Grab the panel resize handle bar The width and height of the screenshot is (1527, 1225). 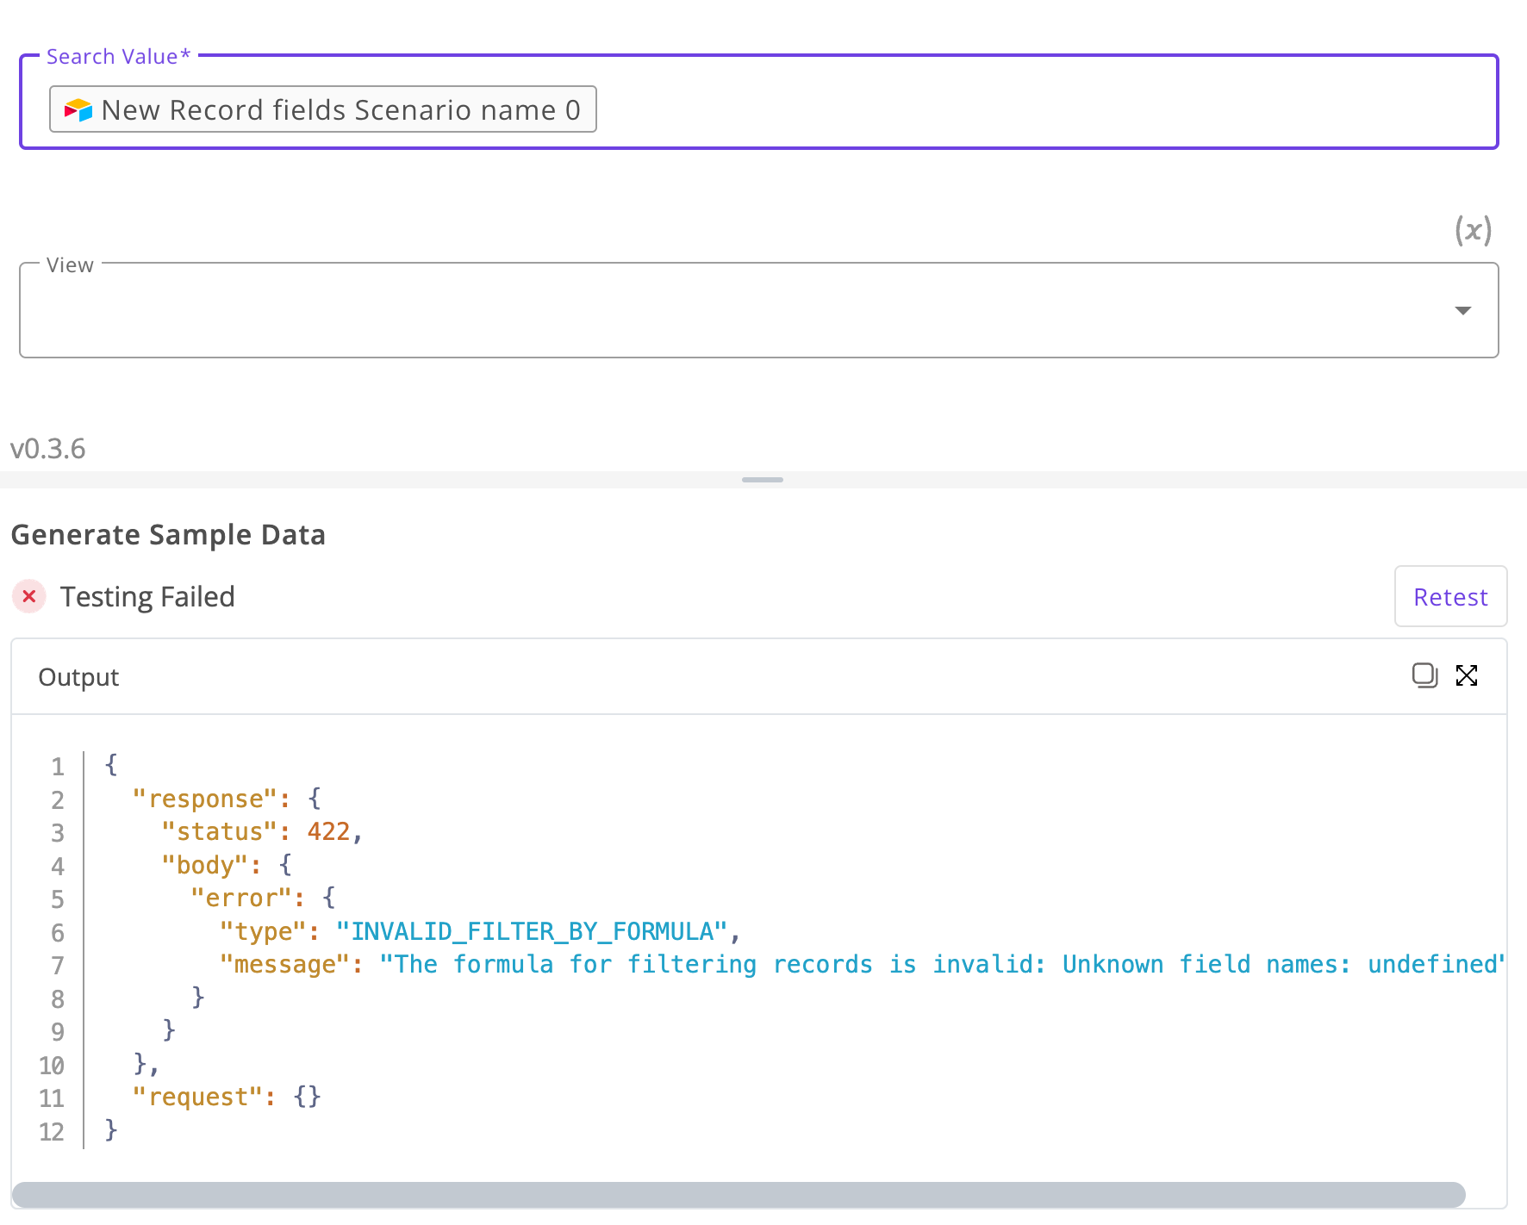[763, 480]
